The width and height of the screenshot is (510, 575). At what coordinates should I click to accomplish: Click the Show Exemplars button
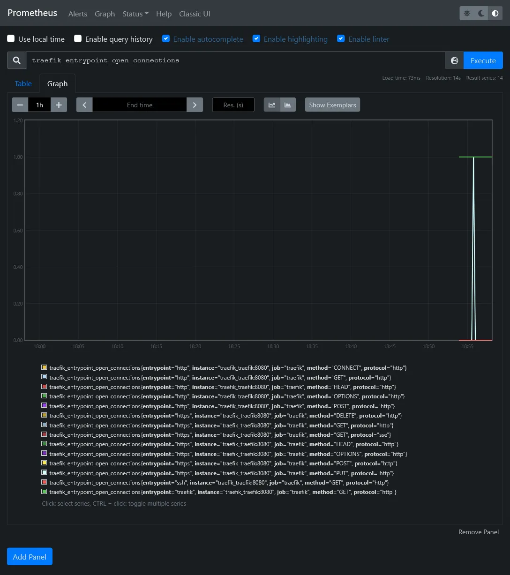click(x=332, y=105)
